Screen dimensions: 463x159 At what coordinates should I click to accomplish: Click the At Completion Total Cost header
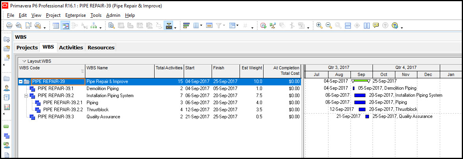(282, 70)
